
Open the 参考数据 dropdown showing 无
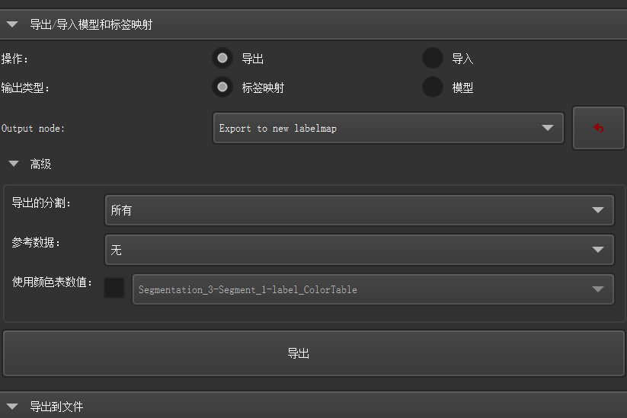(x=358, y=249)
